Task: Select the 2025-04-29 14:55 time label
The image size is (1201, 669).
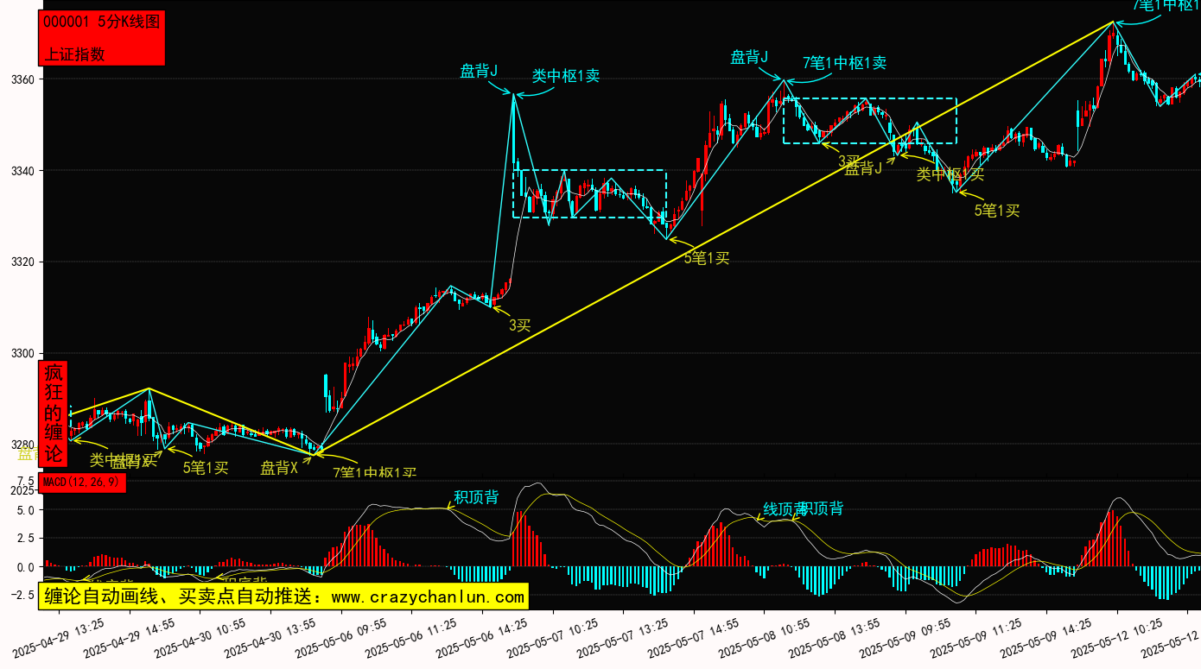Action: point(130,637)
